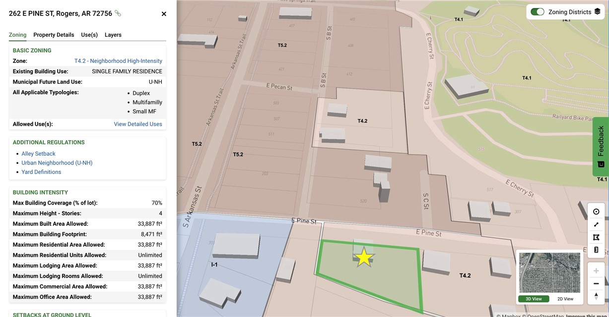Open the layers stack icon by Zoning Districts
Screen dimensions: 609x317
(x=597, y=11)
